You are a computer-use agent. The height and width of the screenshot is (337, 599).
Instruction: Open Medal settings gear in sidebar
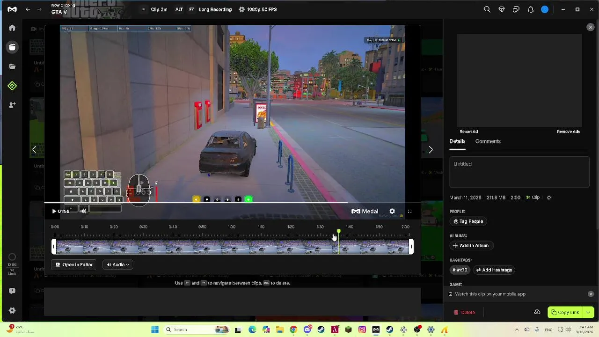[12, 310]
